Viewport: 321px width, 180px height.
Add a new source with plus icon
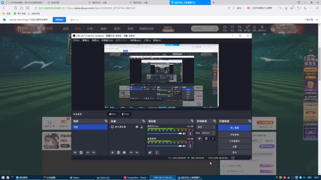[x=112, y=152]
